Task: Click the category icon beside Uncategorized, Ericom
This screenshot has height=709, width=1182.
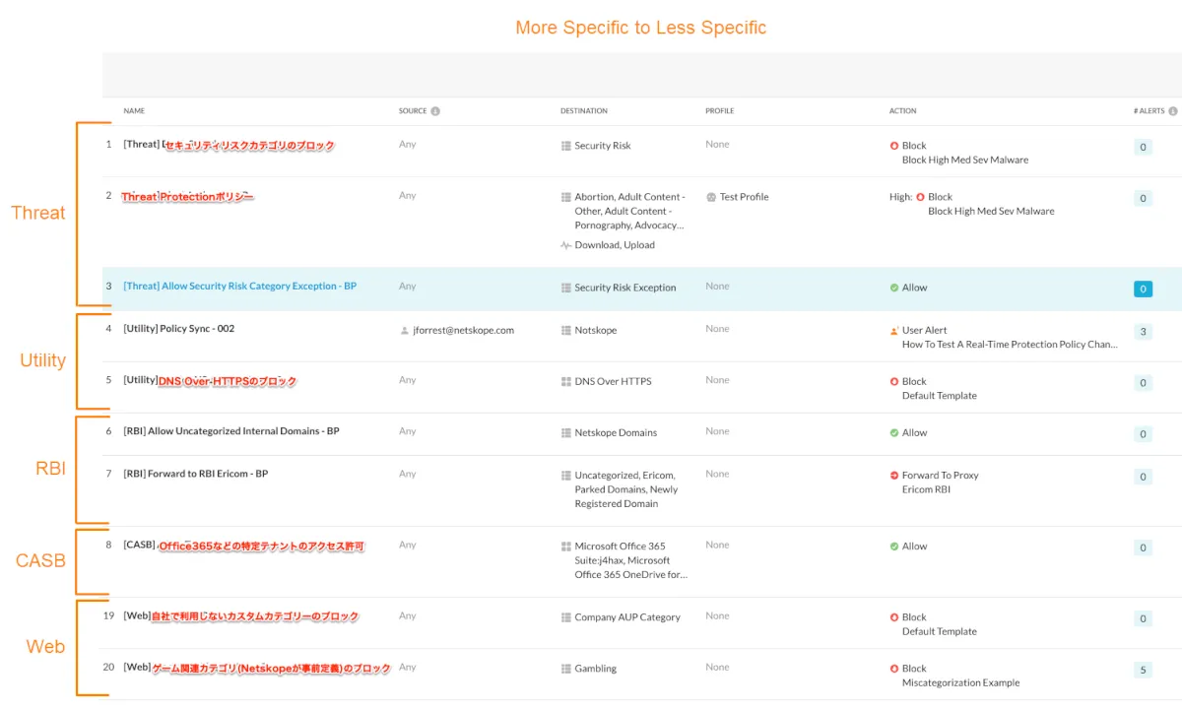Action: click(x=566, y=476)
